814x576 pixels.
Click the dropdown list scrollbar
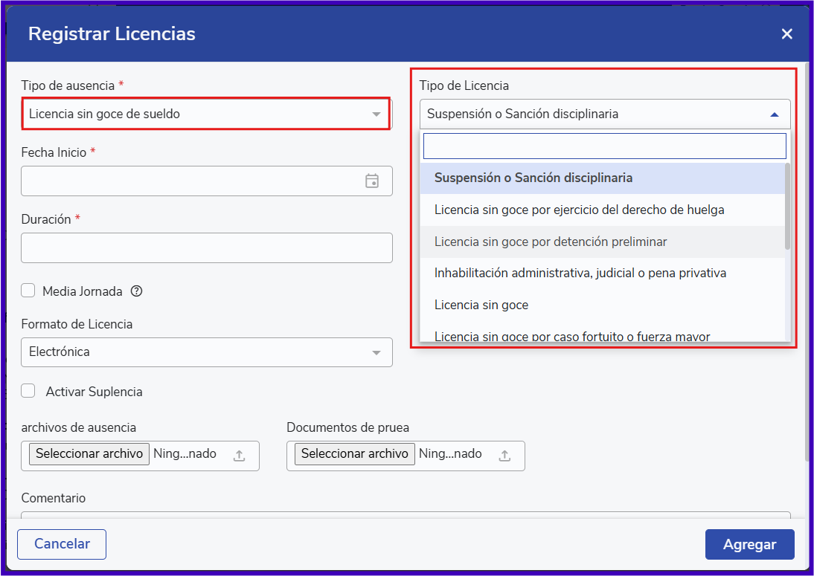click(x=787, y=207)
